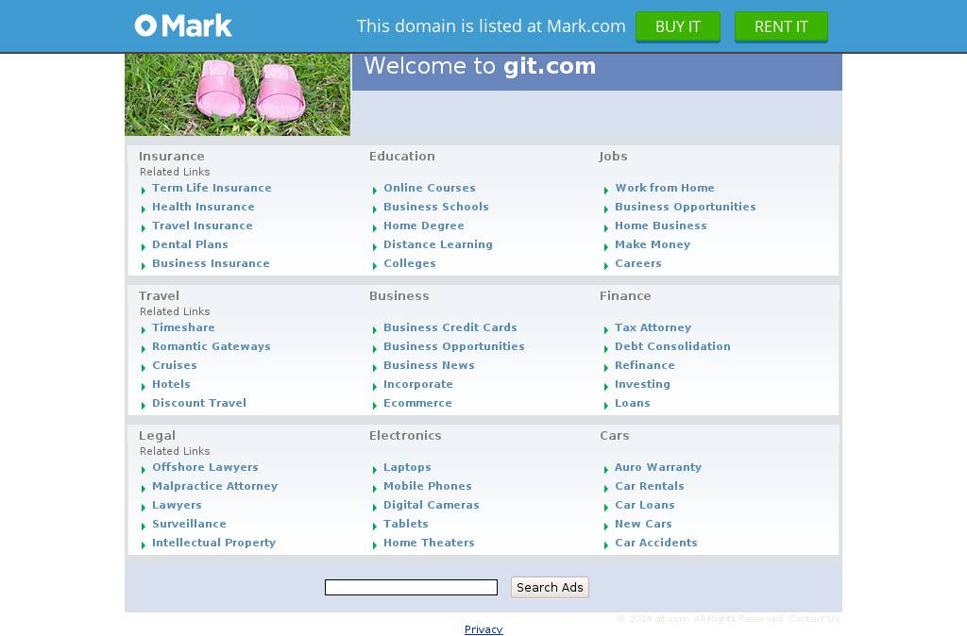
Task: Click the arrow bullet next to Laptops
Action: pos(375,469)
